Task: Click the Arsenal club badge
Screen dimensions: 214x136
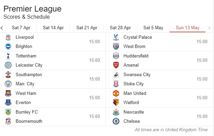Action: (x=116, y=65)
